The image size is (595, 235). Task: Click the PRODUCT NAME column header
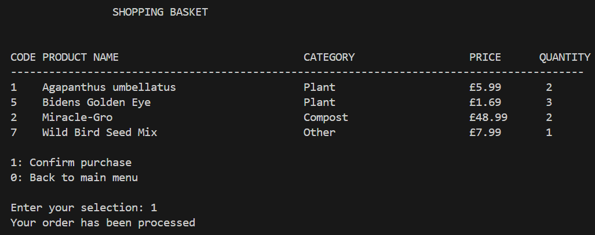point(81,57)
